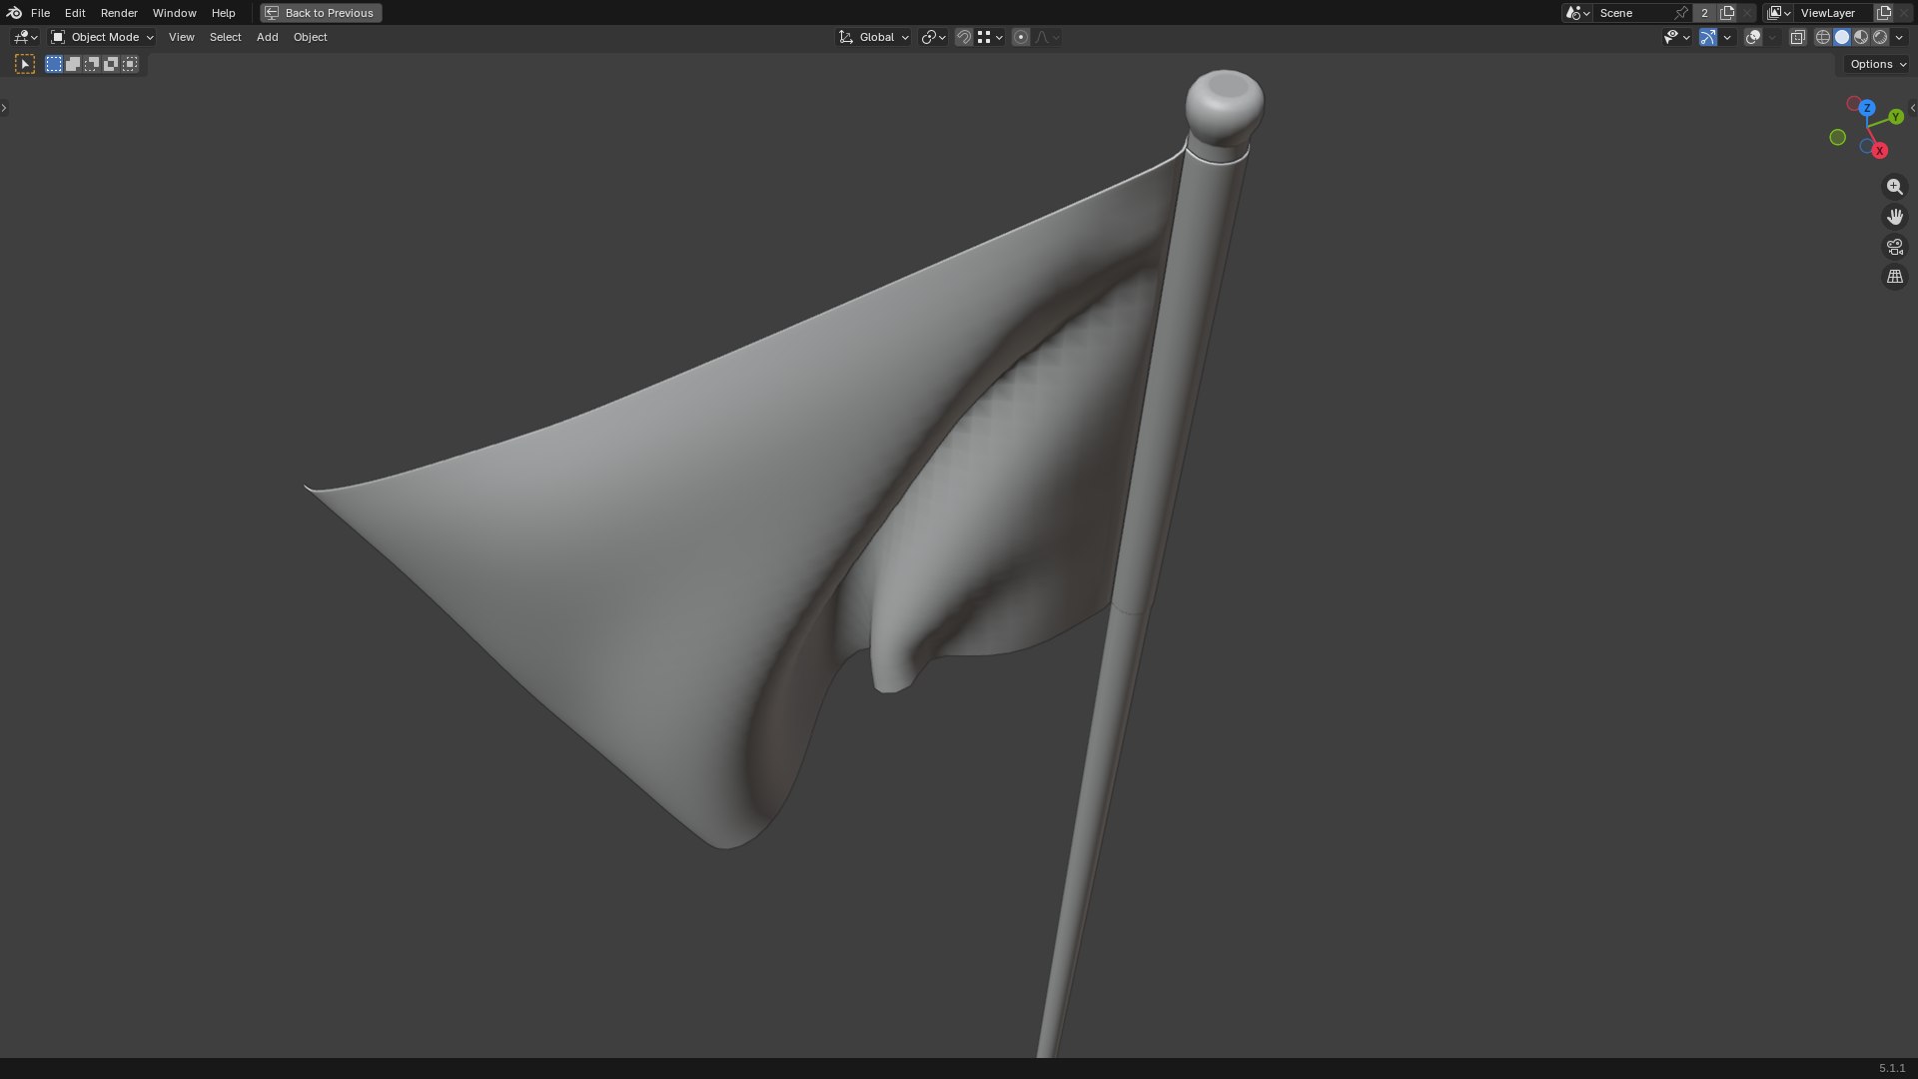1918x1079 pixels.
Task: Toggle Show Overlays button
Action: [1753, 37]
